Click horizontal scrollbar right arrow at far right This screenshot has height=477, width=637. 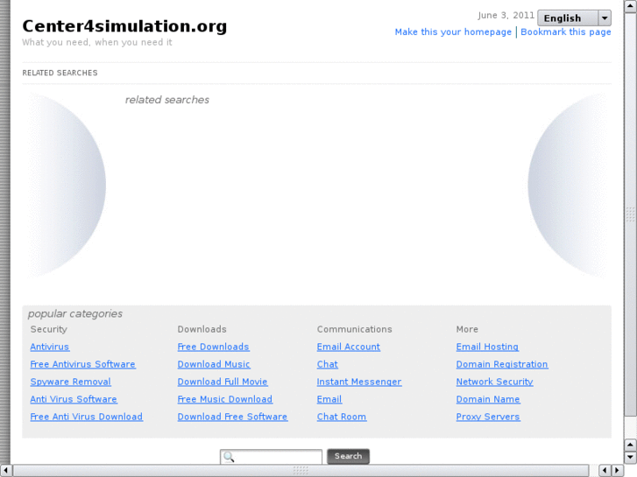618,470
